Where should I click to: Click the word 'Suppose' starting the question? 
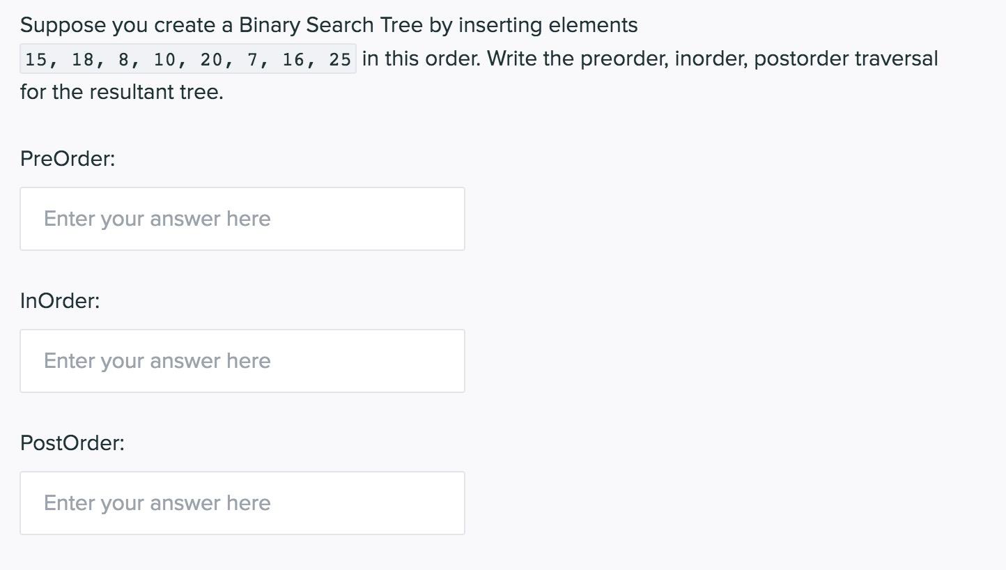(63, 26)
